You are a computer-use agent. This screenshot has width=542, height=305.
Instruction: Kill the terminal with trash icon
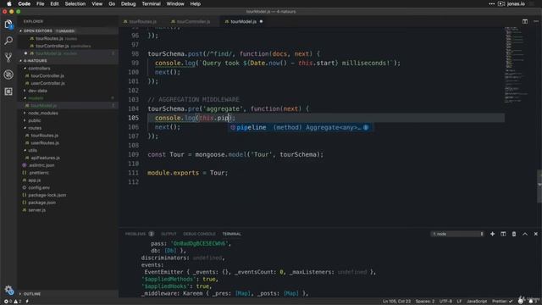[x=514, y=234]
